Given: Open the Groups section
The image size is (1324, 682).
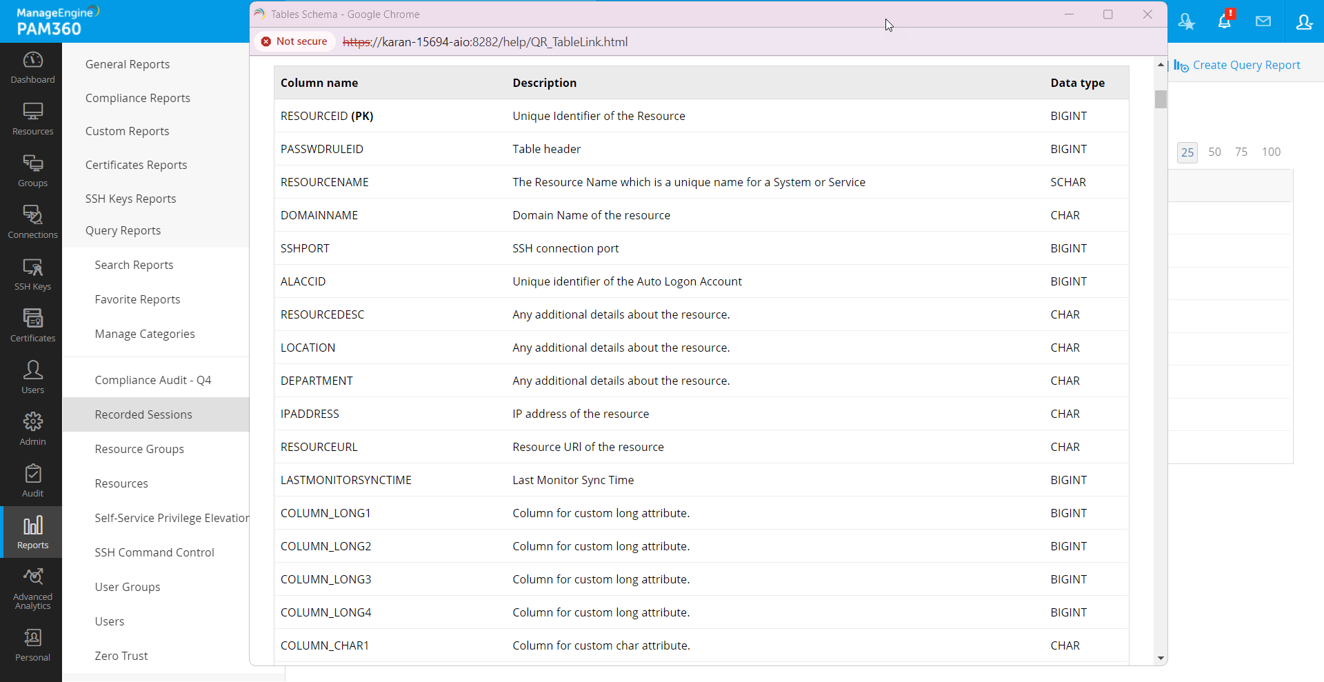Looking at the screenshot, I should click(x=32, y=170).
